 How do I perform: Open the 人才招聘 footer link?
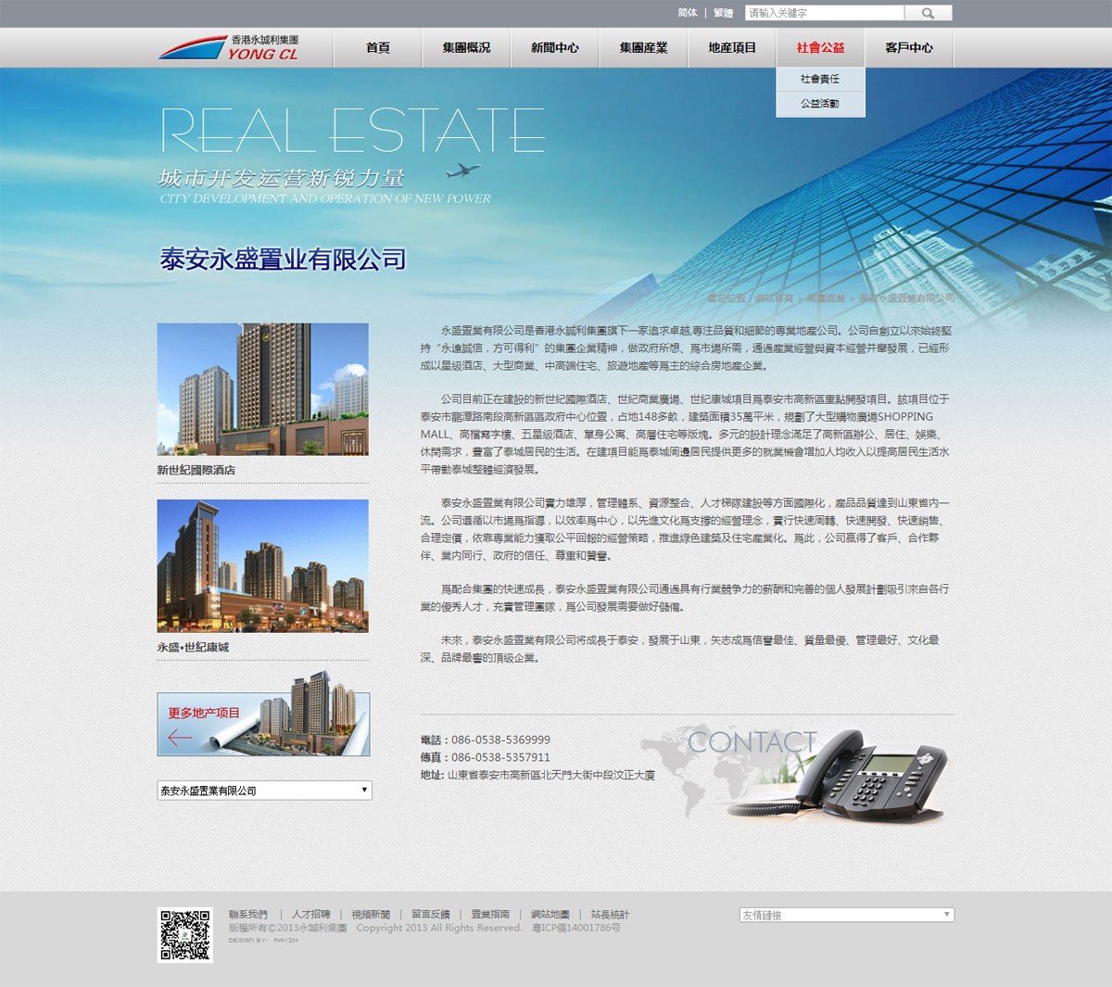[x=310, y=914]
